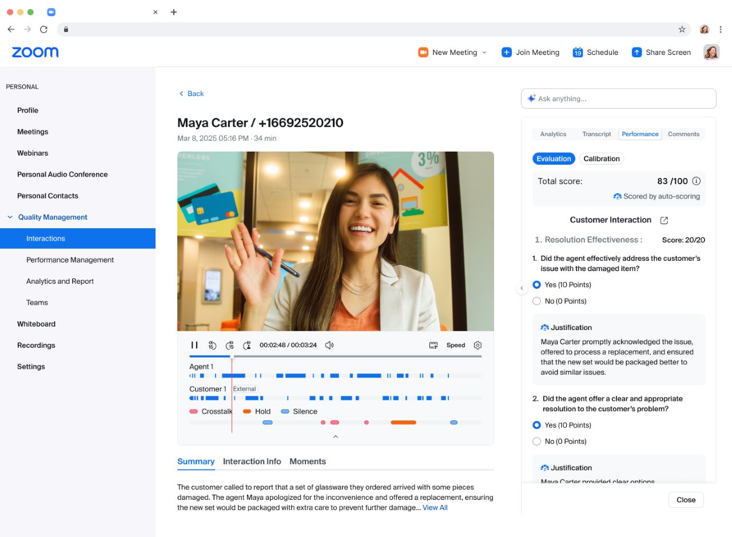Viewport: 732px width, 537px height.
Task: Switch to the Transcript tab
Action: point(596,134)
